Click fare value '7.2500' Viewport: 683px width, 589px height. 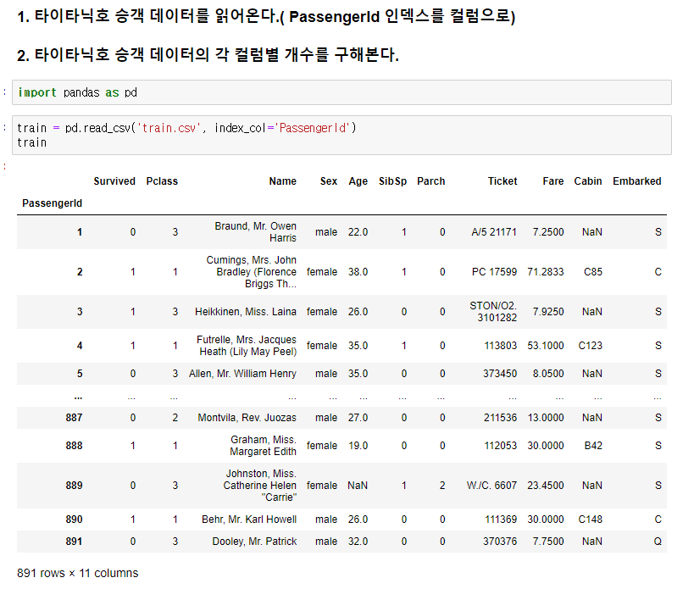tap(548, 232)
